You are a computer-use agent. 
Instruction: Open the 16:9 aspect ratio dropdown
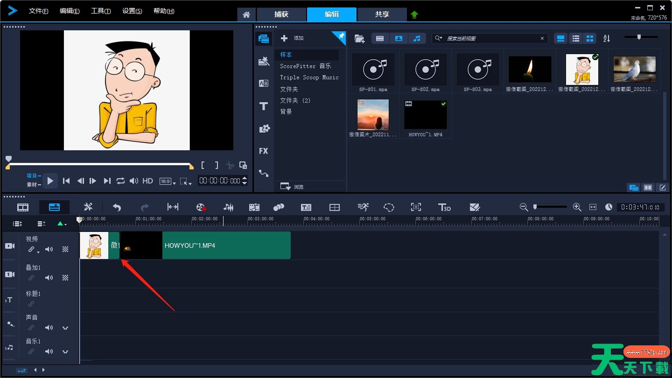(168, 181)
